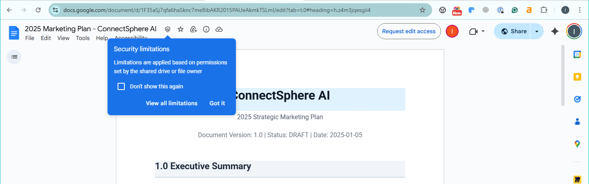The width and height of the screenshot is (589, 184).
Task: Dismiss the popup with Got it
Action: pos(217,103)
